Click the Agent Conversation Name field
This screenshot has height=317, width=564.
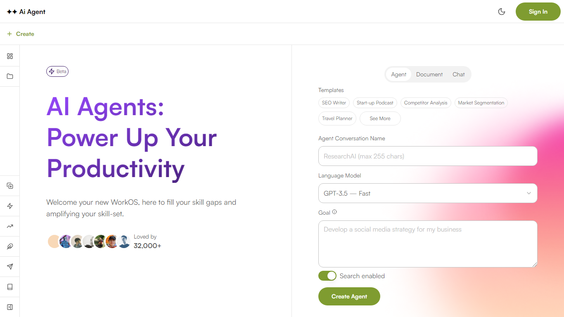coord(428,156)
